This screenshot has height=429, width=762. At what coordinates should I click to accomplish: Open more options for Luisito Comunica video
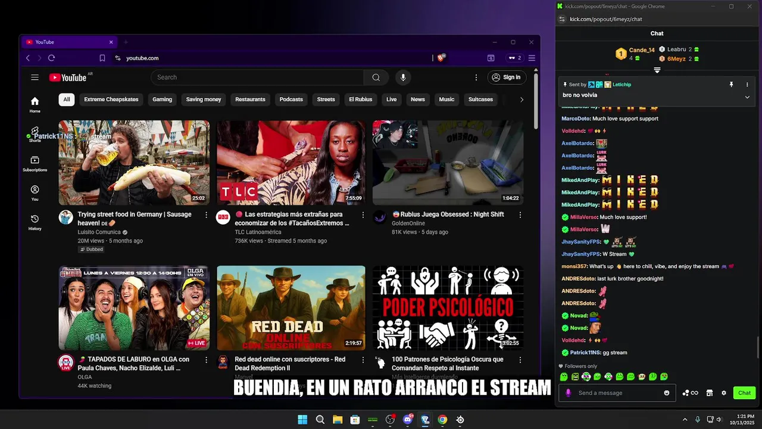[207, 214]
